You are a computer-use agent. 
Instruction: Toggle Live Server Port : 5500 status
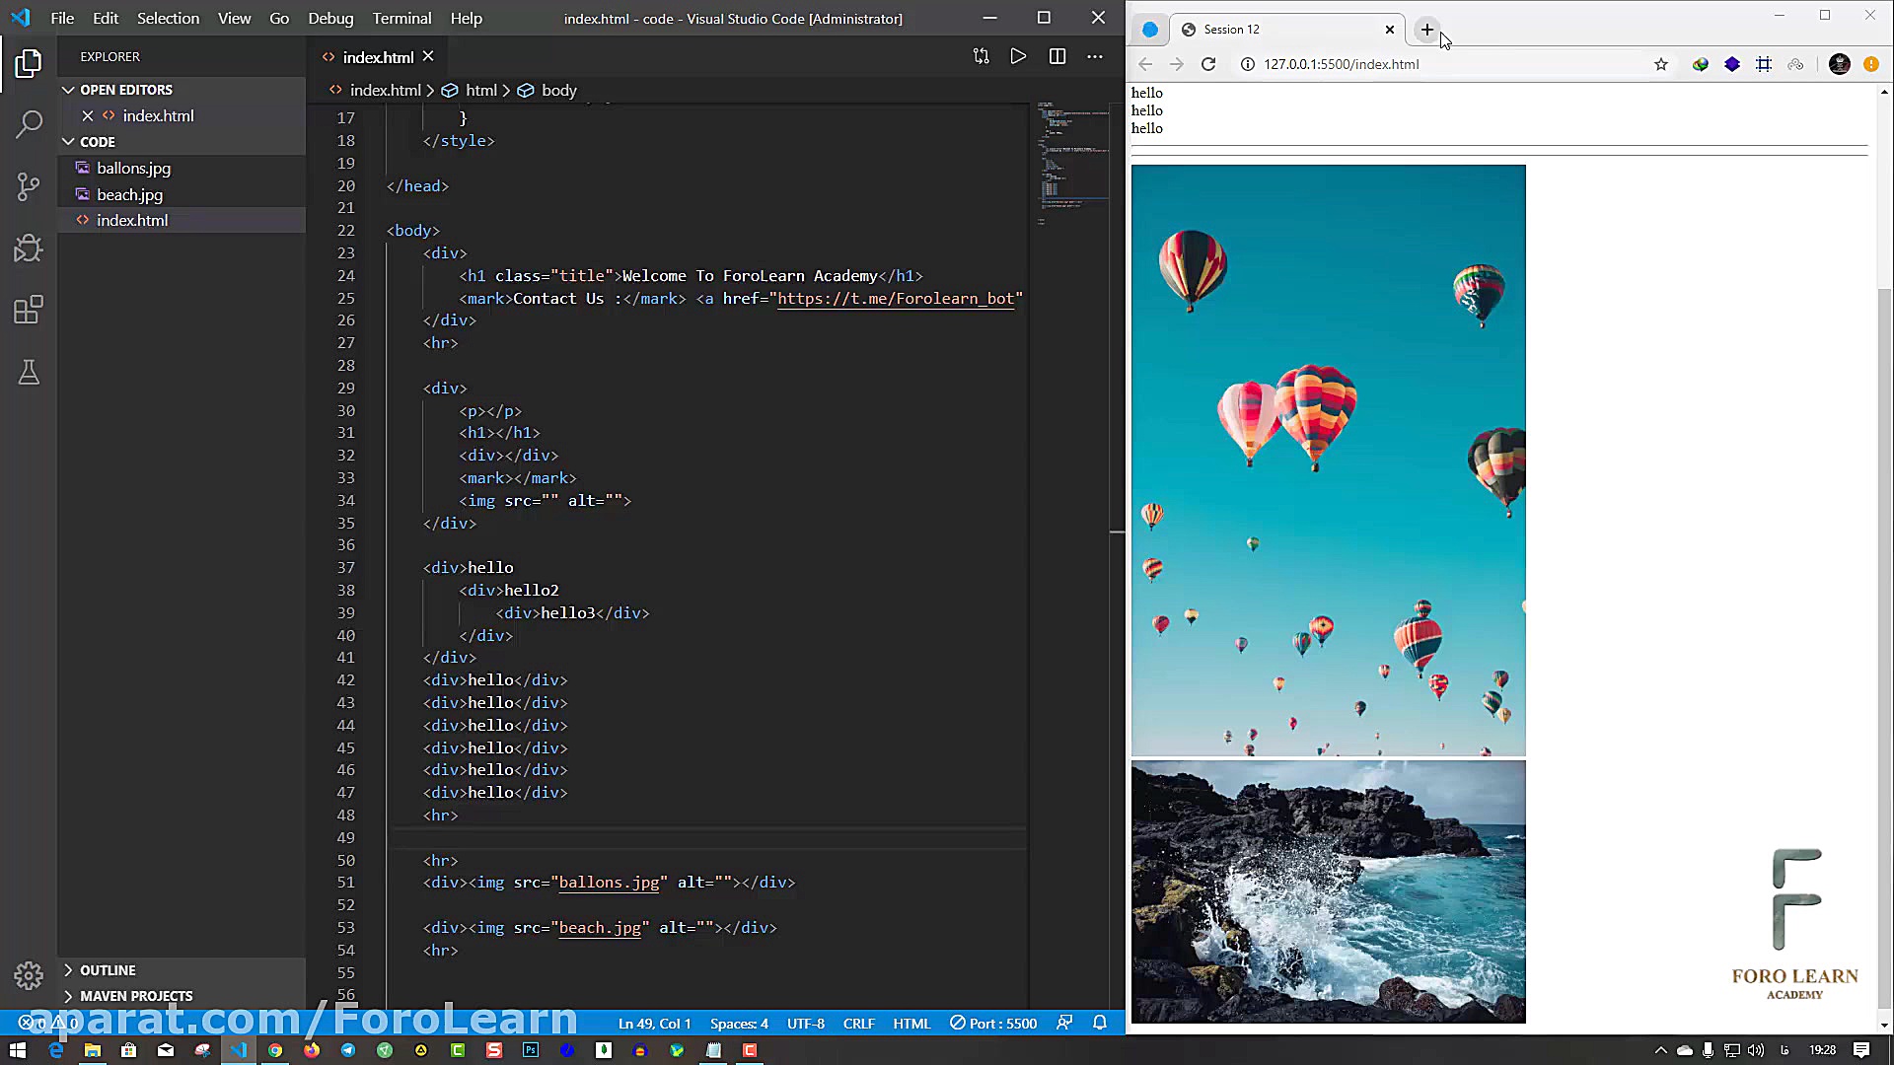(x=993, y=1024)
